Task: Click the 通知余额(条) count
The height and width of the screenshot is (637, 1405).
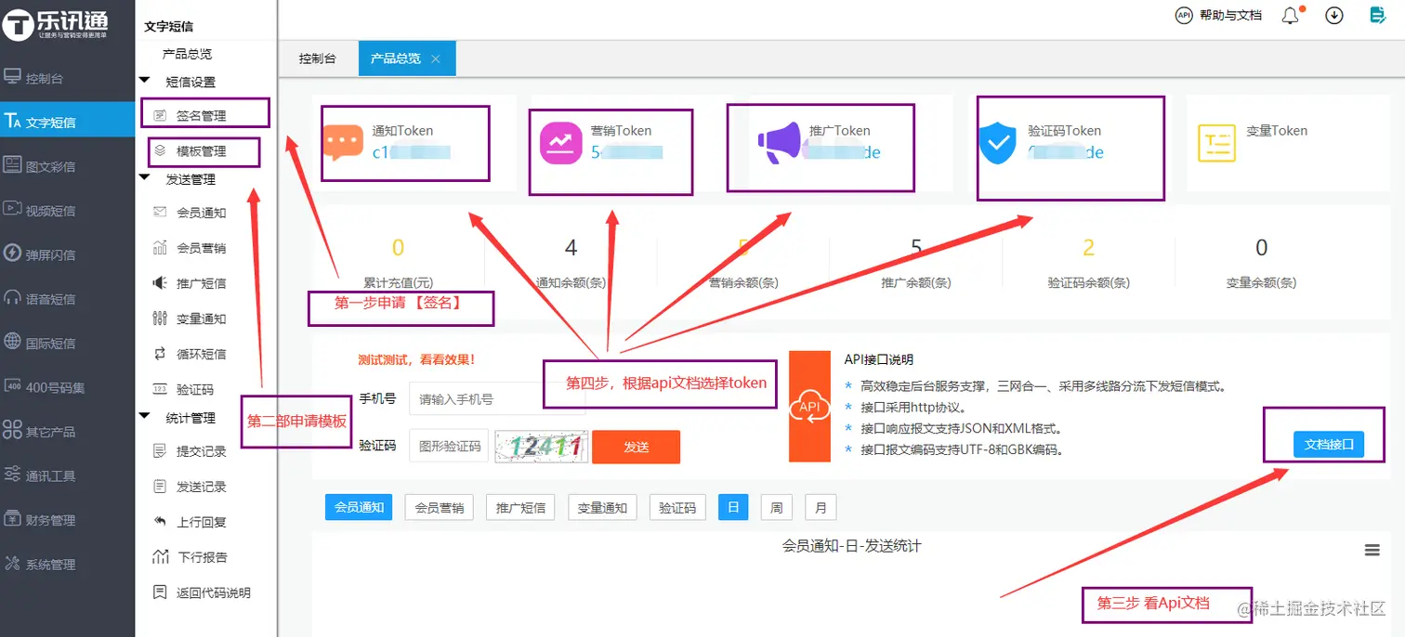Action: coord(571,248)
